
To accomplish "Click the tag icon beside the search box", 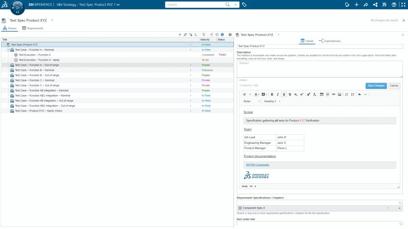I will (x=244, y=5).
